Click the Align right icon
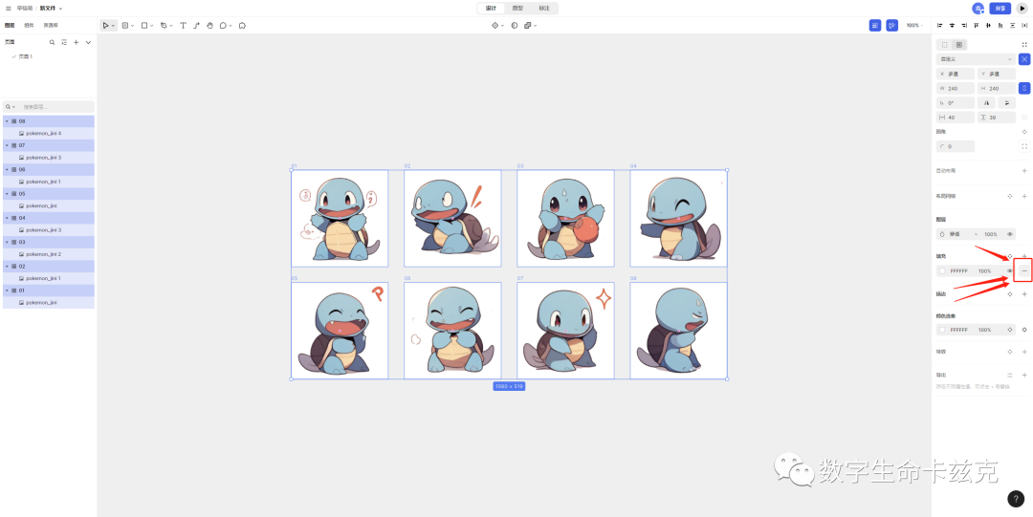 pos(964,25)
